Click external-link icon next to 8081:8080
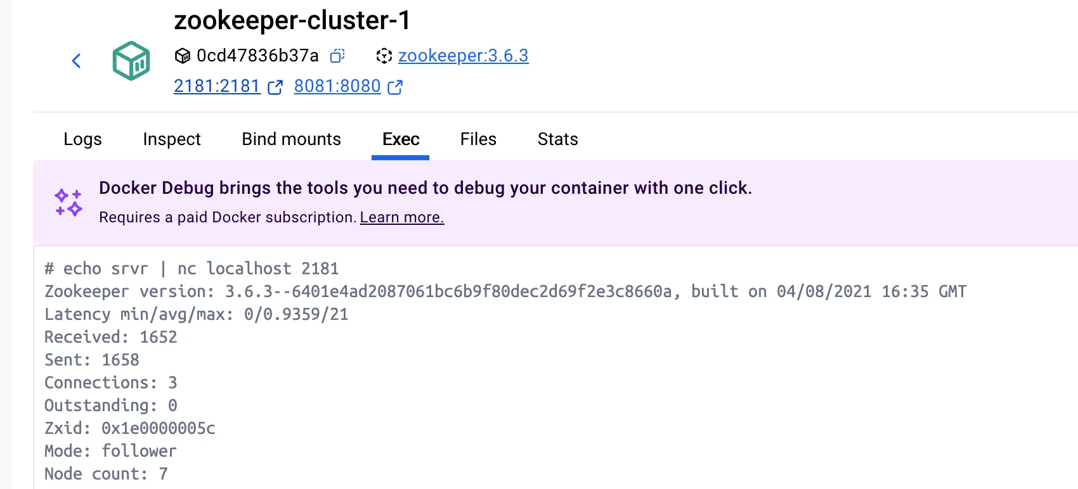Image resolution: width=1078 pixels, height=489 pixels. pyautogui.click(x=395, y=87)
